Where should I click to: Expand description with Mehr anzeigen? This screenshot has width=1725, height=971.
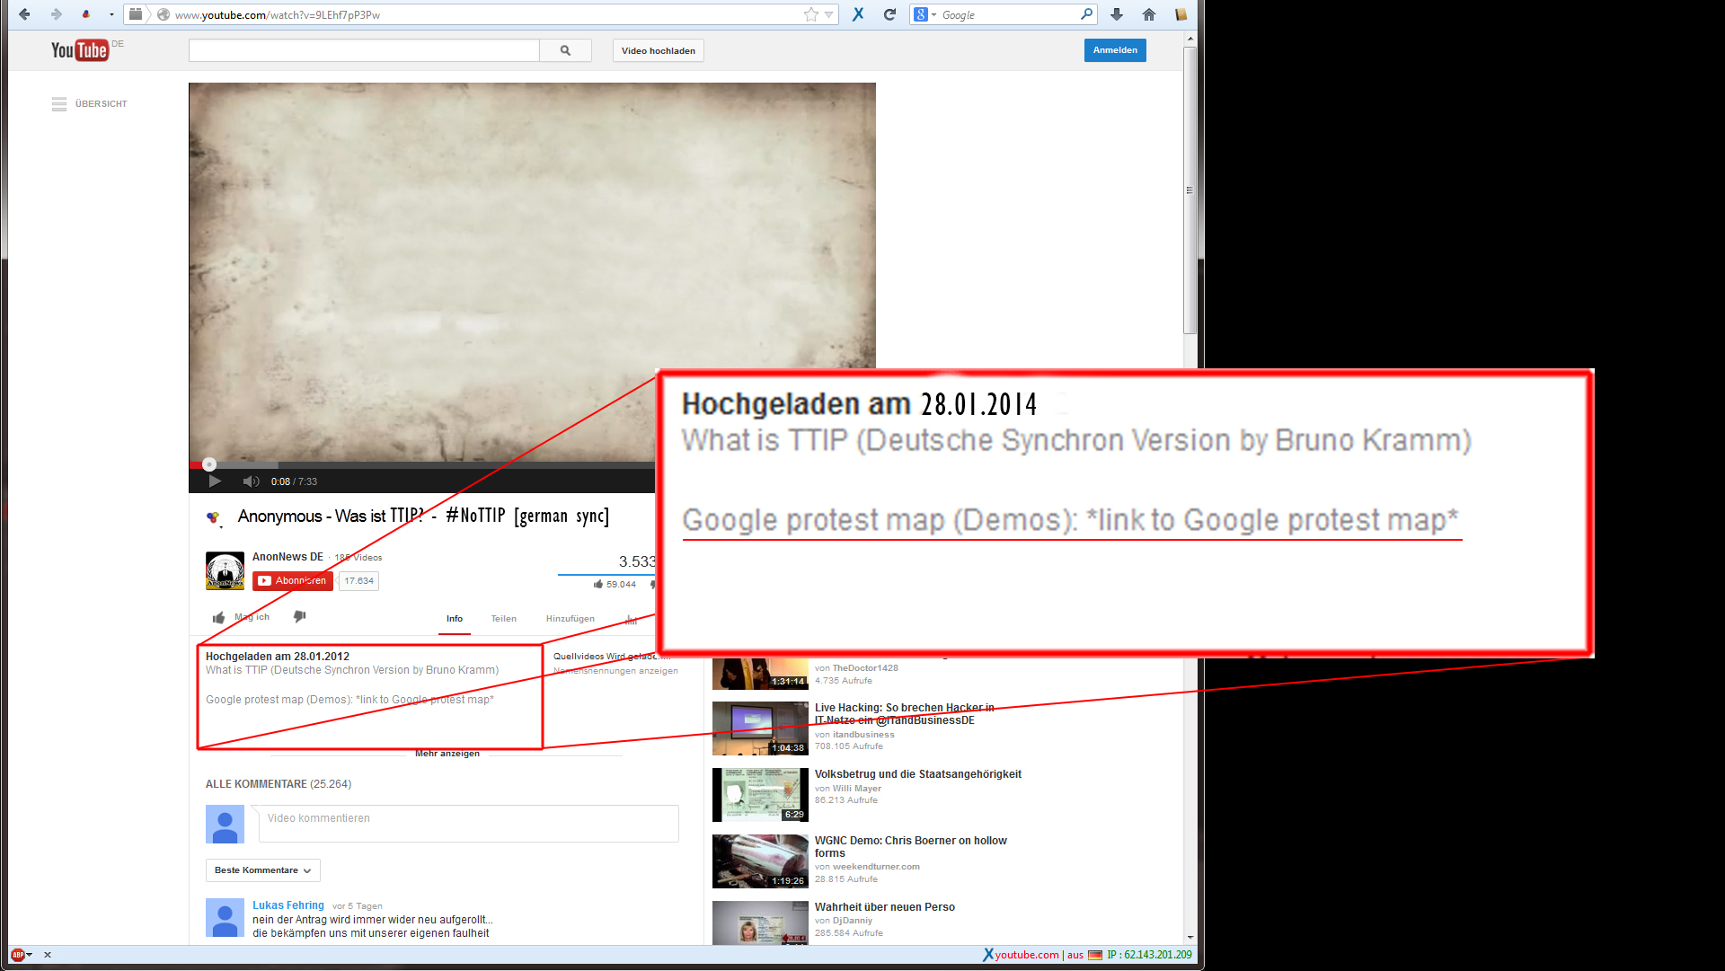[x=447, y=754]
